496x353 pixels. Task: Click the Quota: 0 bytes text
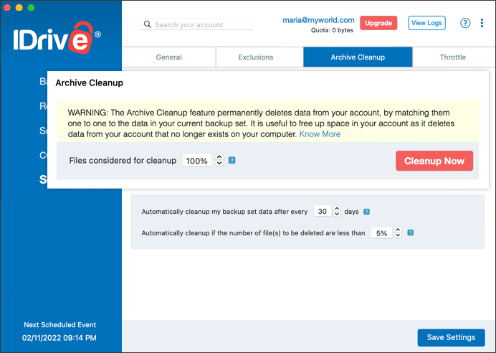332,30
